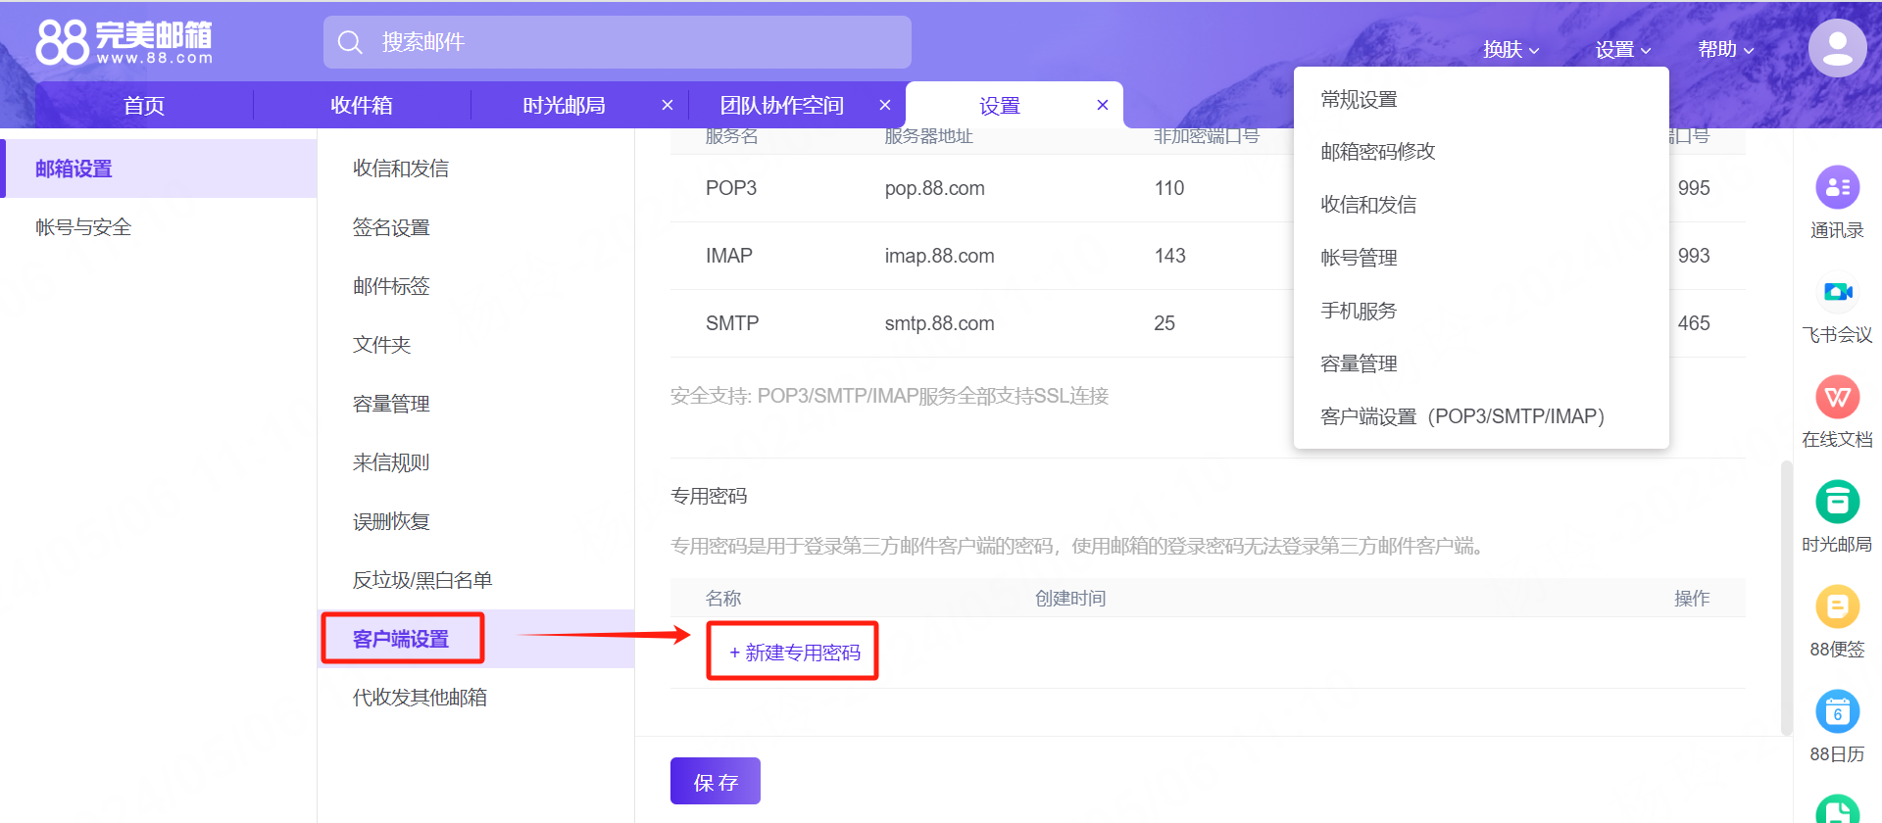Expand the 帮助 help dropdown
1882x823 pixels.
(1725, 49)
